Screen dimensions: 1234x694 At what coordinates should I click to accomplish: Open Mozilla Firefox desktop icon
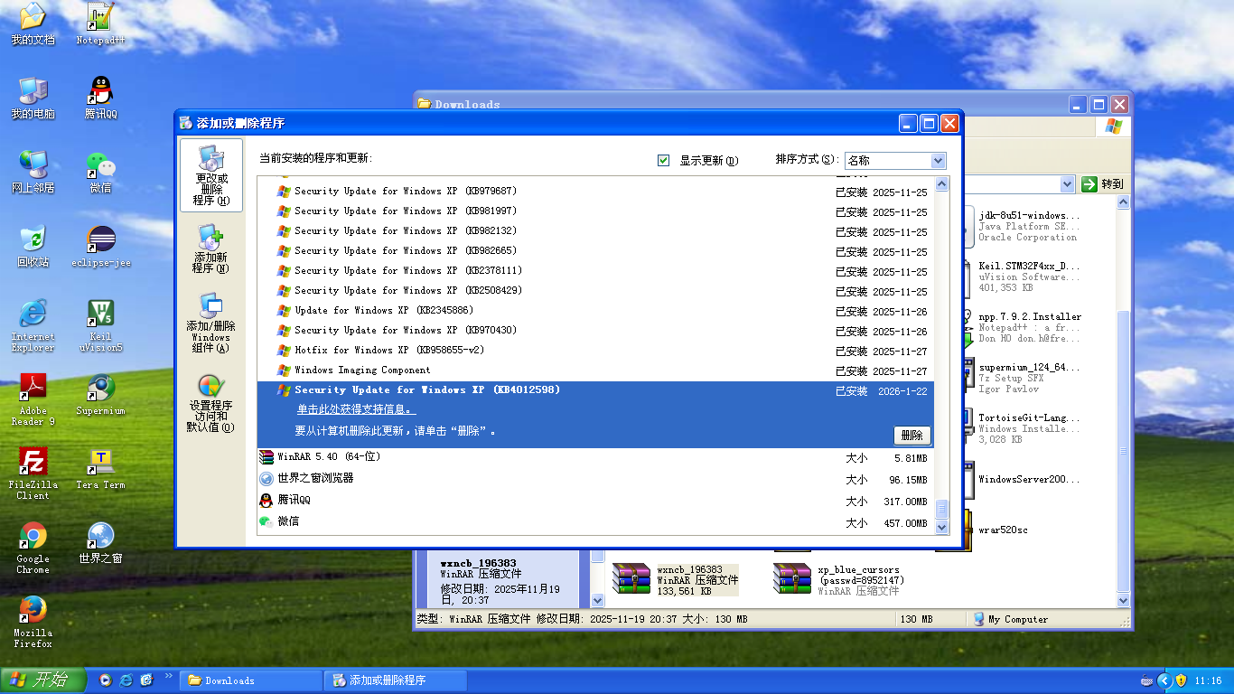[33, 619]
